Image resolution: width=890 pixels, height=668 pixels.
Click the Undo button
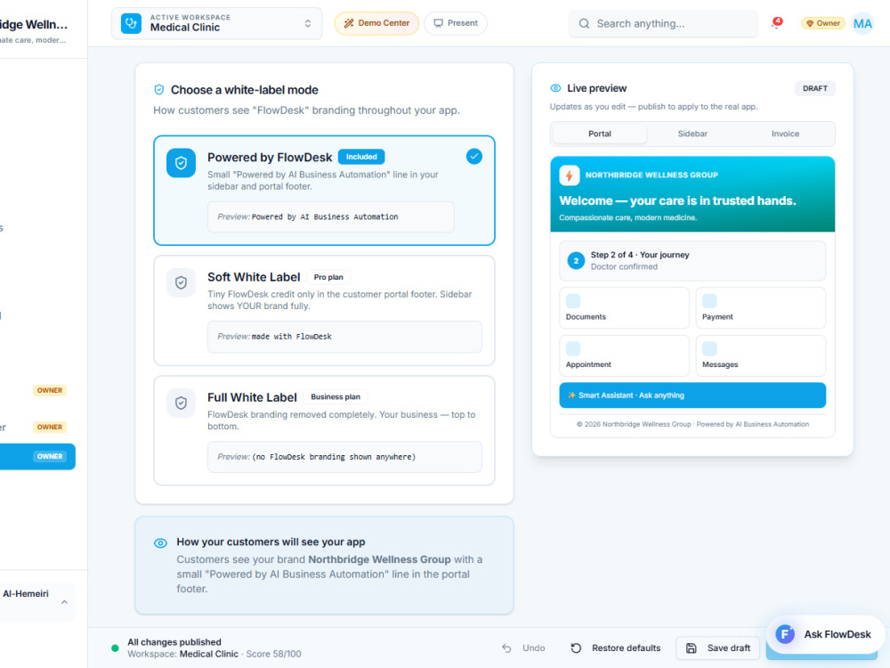tap(523, 648)
